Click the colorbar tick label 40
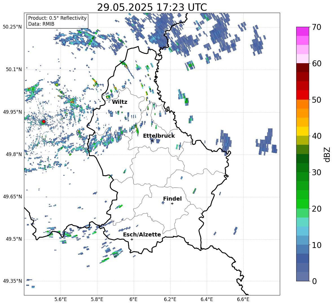 click(x=316, y=136)
